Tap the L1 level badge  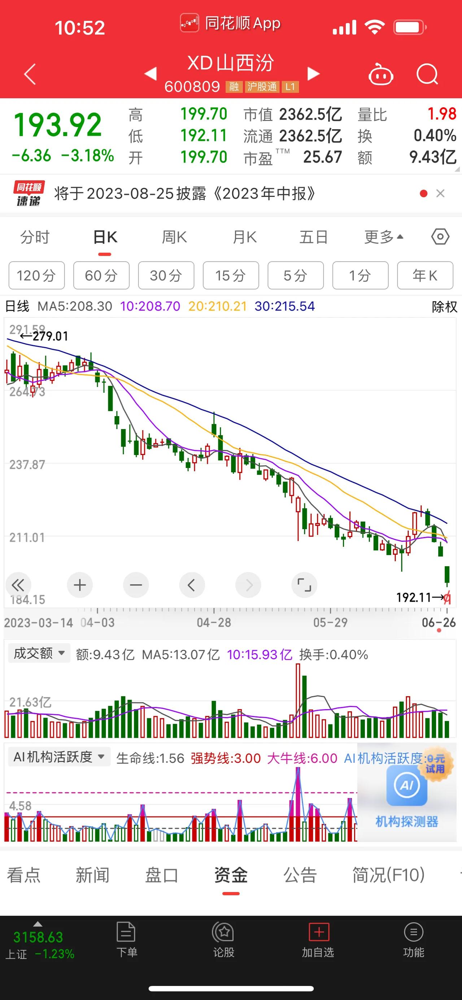(x=290, y=87)
